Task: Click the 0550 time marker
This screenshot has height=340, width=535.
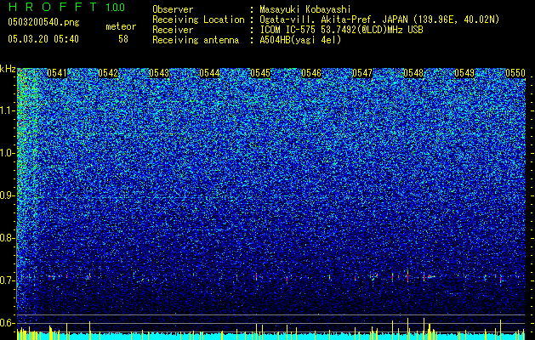Action: click(x=515, y=73)
